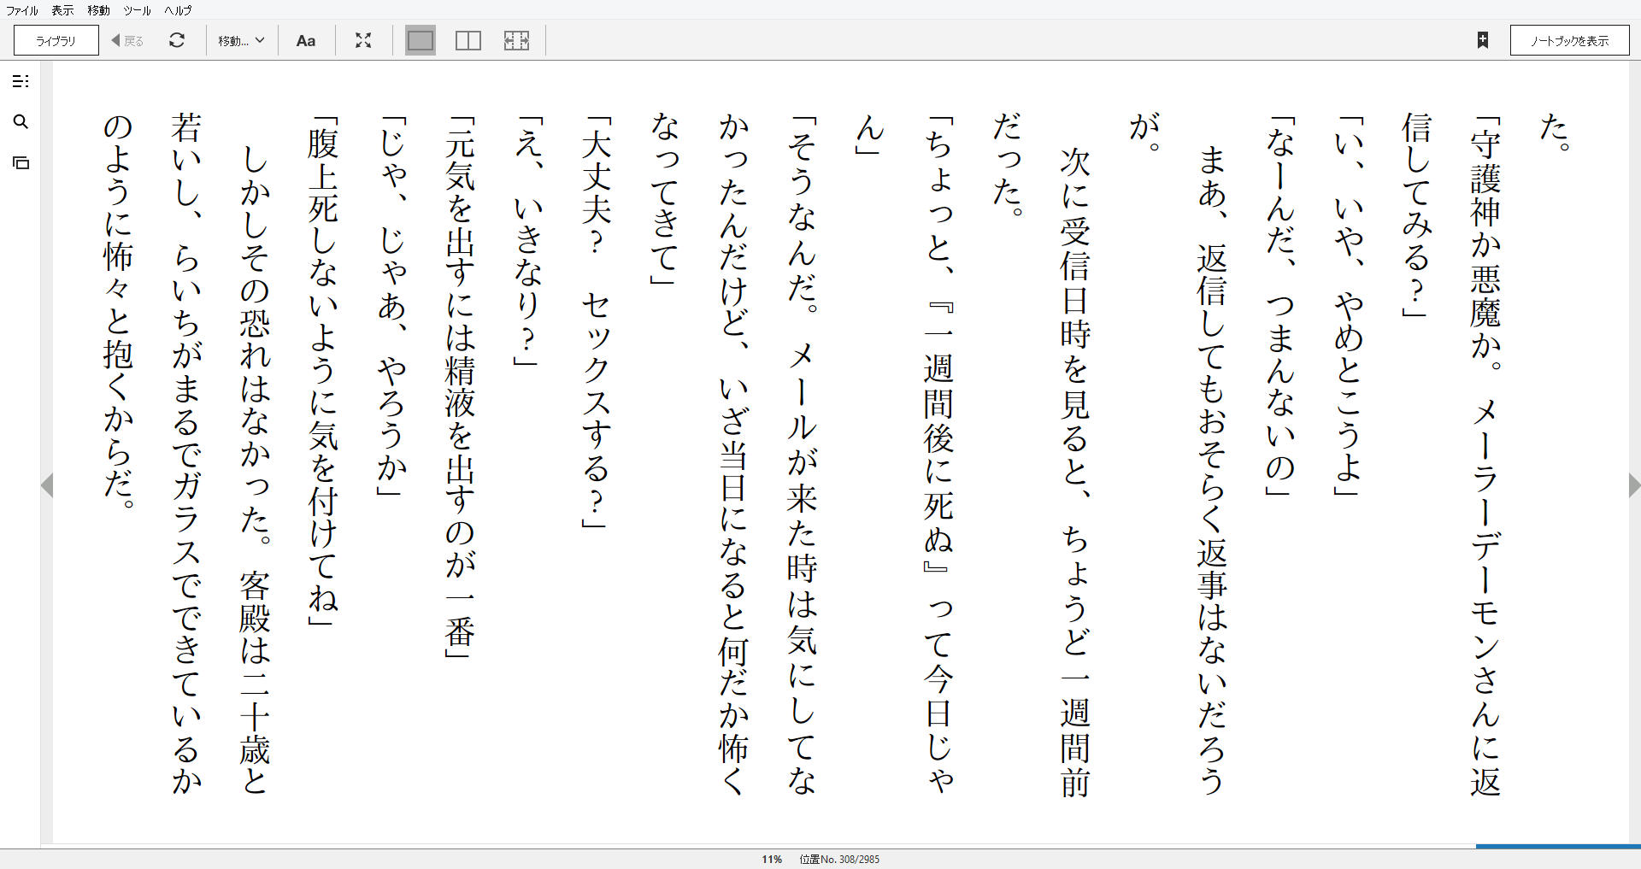Click the 位置No. 308/2985 location text
This screenshot has height=869, width=1641.
[839, 860]
